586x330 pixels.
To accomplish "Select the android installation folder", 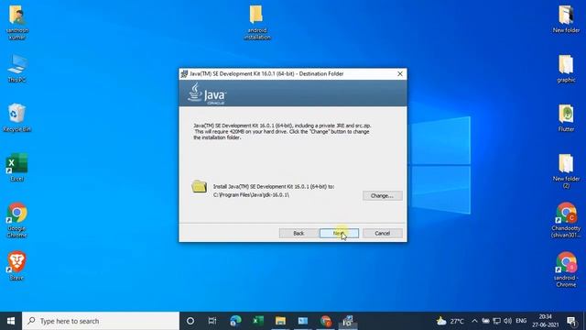I will tap(257, 22).
